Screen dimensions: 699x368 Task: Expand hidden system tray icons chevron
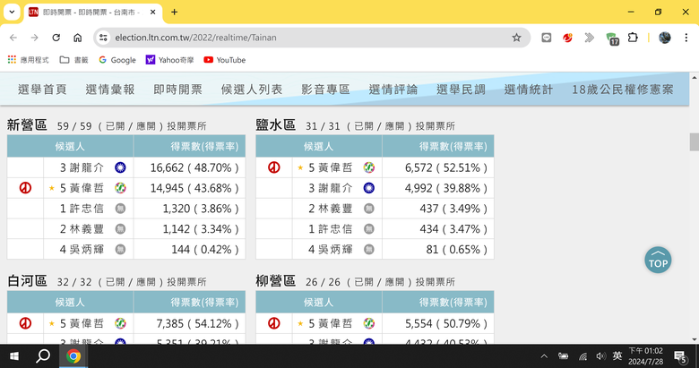tap(544, 356)
